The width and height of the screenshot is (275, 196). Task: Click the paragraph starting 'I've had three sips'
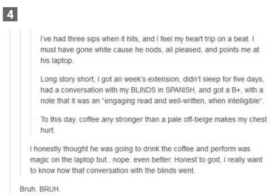150,50
